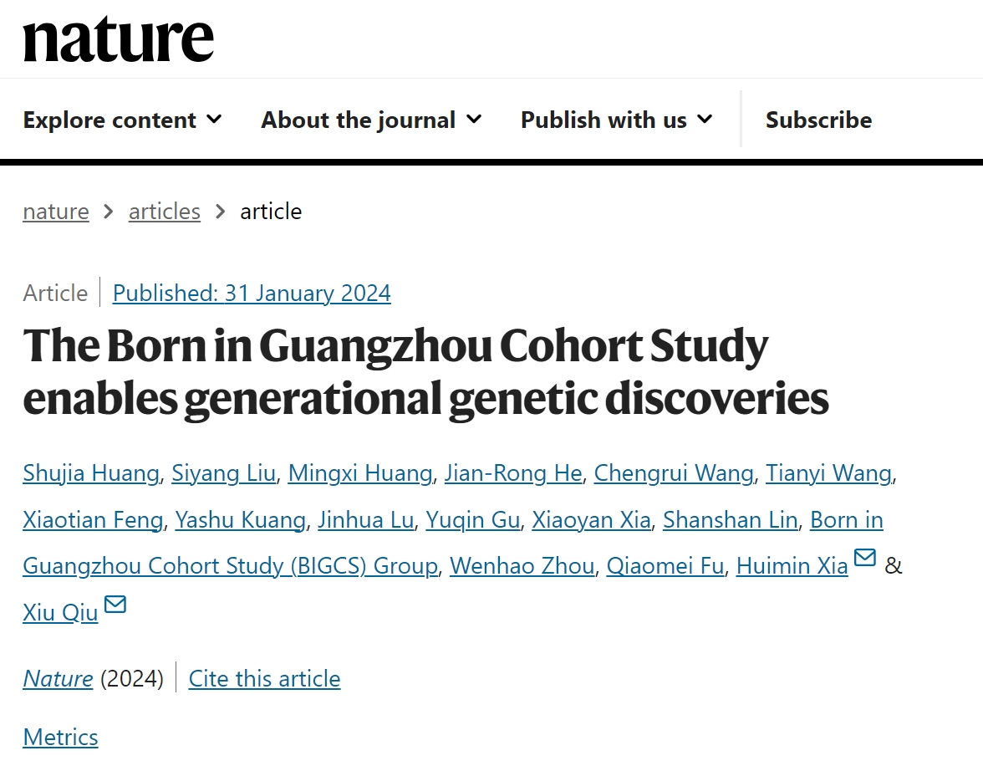983x771 pixels.
Task: Open the articles breadcrumb link
Action: (164, 212)
